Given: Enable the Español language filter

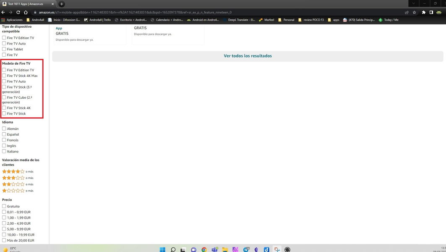Looking at the screenshot, I should coord(4,134).
